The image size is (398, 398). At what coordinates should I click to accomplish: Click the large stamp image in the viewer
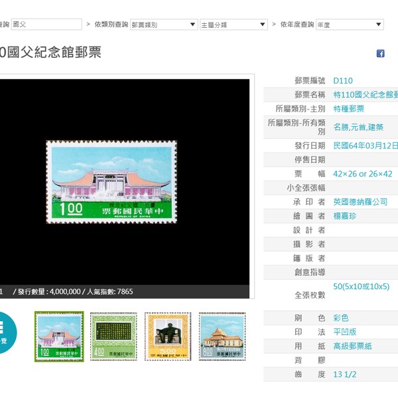111,182
